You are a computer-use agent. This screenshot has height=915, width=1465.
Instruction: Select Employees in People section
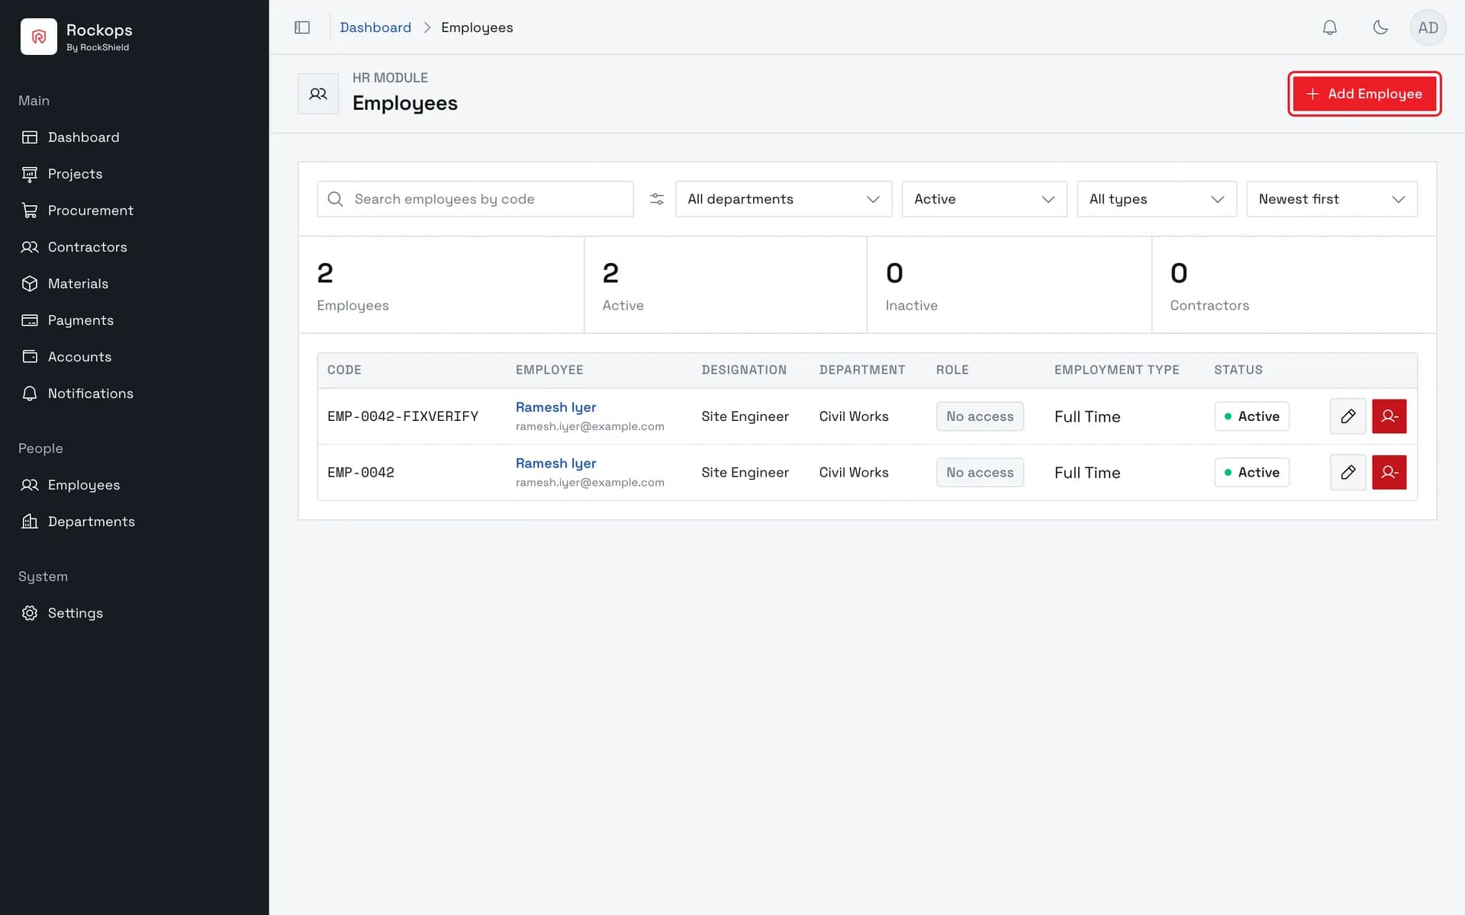[x=134, y=485]
